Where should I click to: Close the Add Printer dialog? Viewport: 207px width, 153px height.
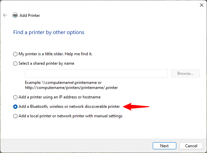tap(202, 5)
